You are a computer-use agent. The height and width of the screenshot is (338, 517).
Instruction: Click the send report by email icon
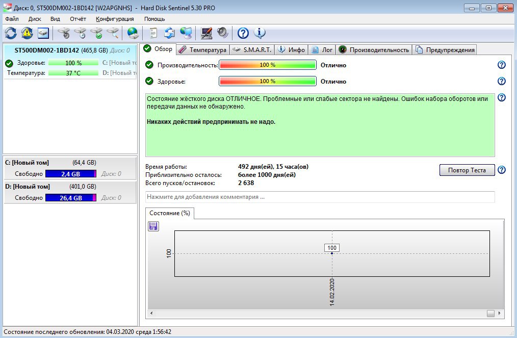(x=169, y=33)
